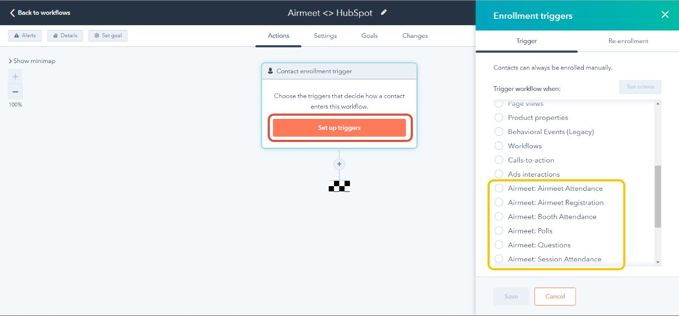Switch to the Settings tab
The width and height of the screenshot is (679, 316).
click(325, 36)
